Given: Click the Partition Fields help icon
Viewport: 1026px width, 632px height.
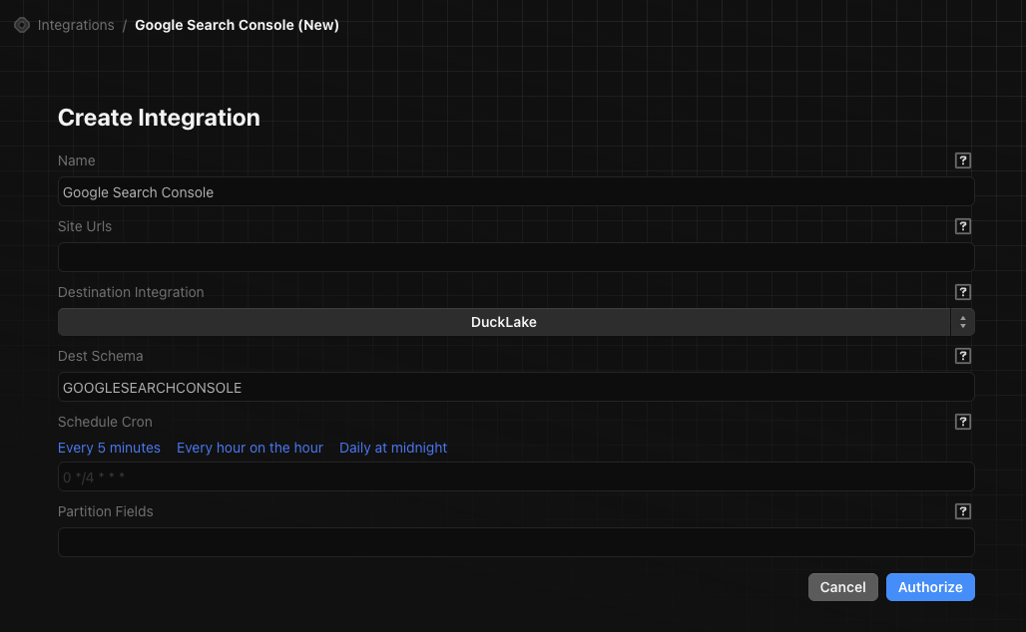Looking at the screenshot, I should [x=962, y=511].
